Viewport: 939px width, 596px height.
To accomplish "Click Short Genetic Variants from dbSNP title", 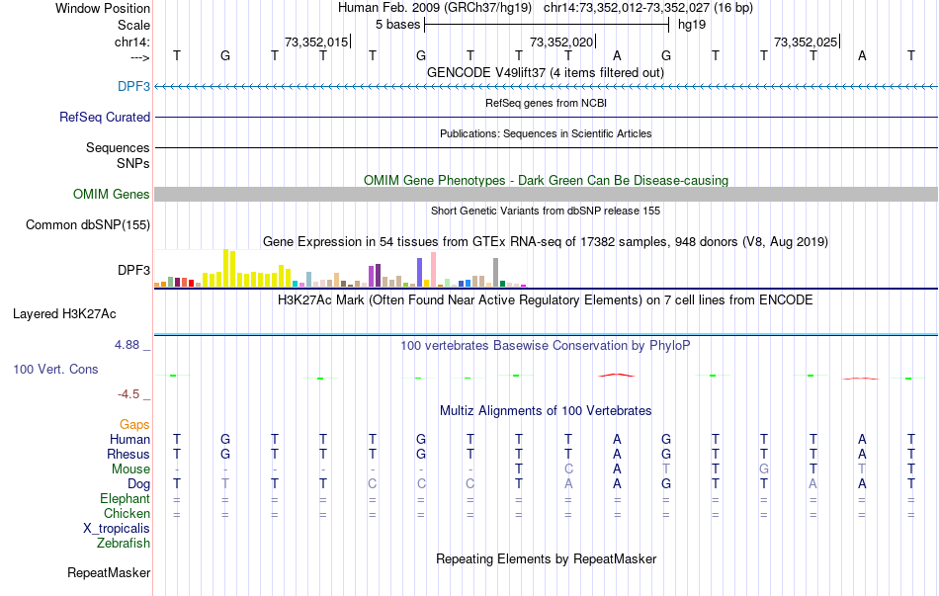I will [546, 211].
